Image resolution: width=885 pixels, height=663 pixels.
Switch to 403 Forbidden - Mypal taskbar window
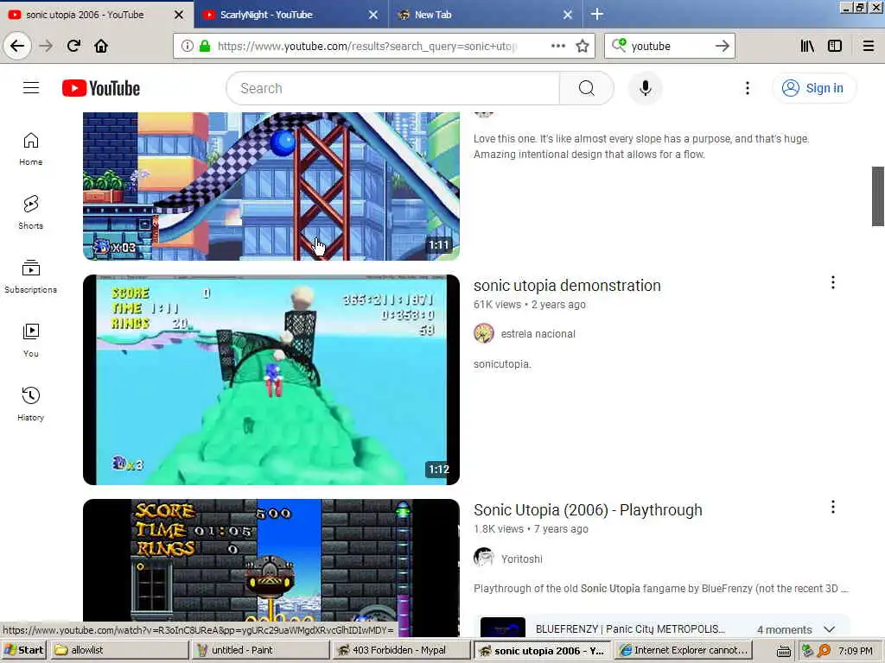(x=400, y=650)
